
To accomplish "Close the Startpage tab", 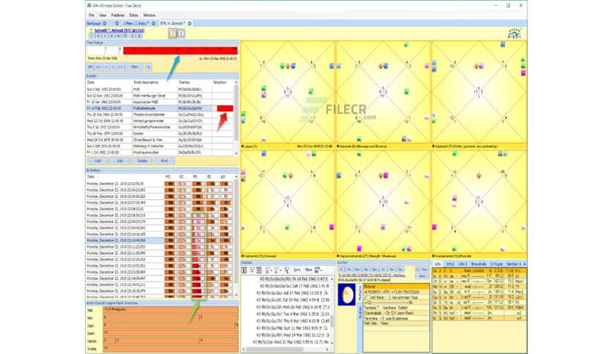I will [104, 23].
